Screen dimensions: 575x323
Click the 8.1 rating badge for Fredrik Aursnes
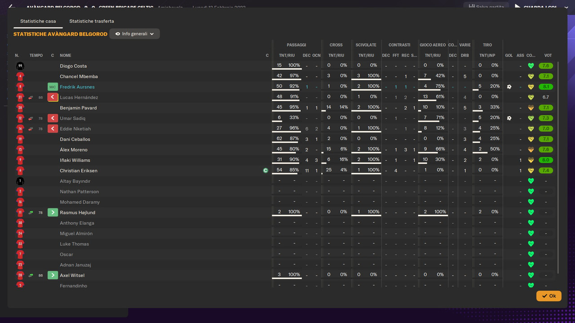point(546,87)
